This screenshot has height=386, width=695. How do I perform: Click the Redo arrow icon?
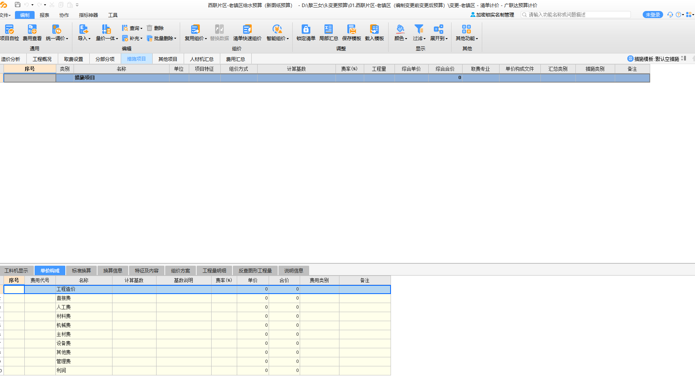pyautogui.click(x=39, y=5)
